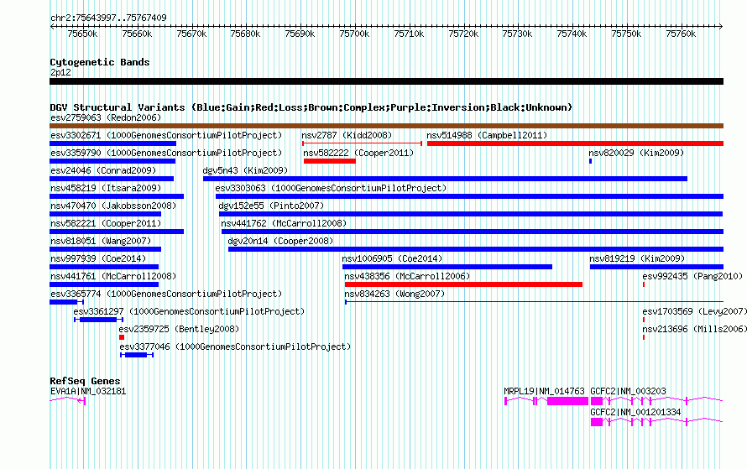Select the large MRPL19 magenta exon block
This screenshot has width=747, height=469.
[568, 401]
